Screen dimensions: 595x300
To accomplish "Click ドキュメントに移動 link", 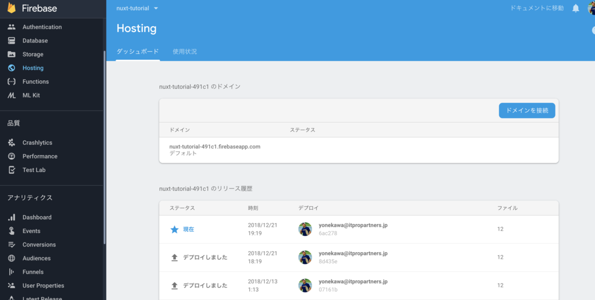I will 537,8.
